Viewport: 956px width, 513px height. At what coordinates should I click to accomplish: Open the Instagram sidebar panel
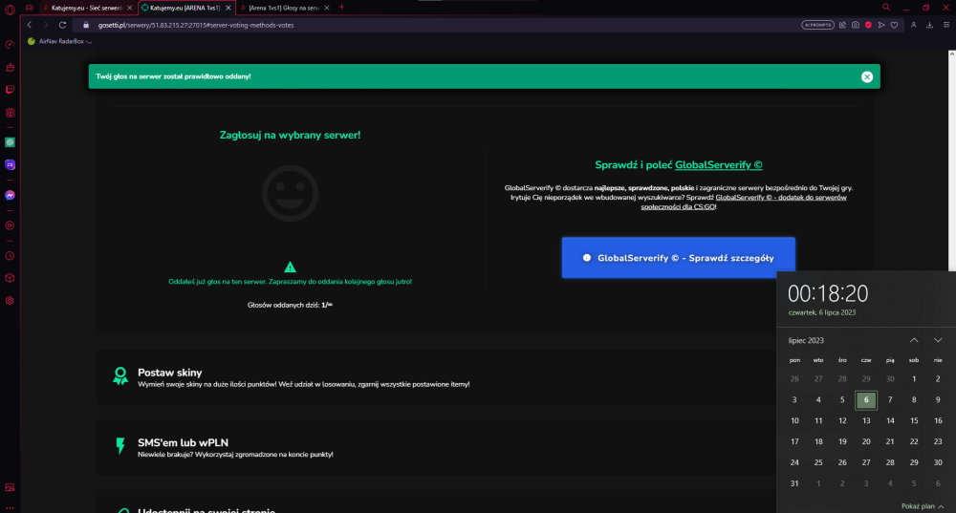10,113
